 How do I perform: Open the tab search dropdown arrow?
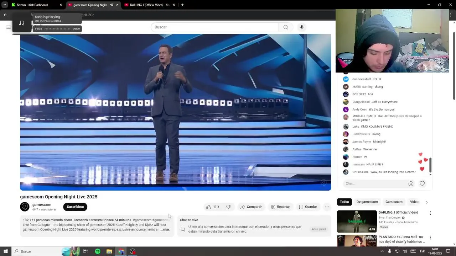(5, 5)
